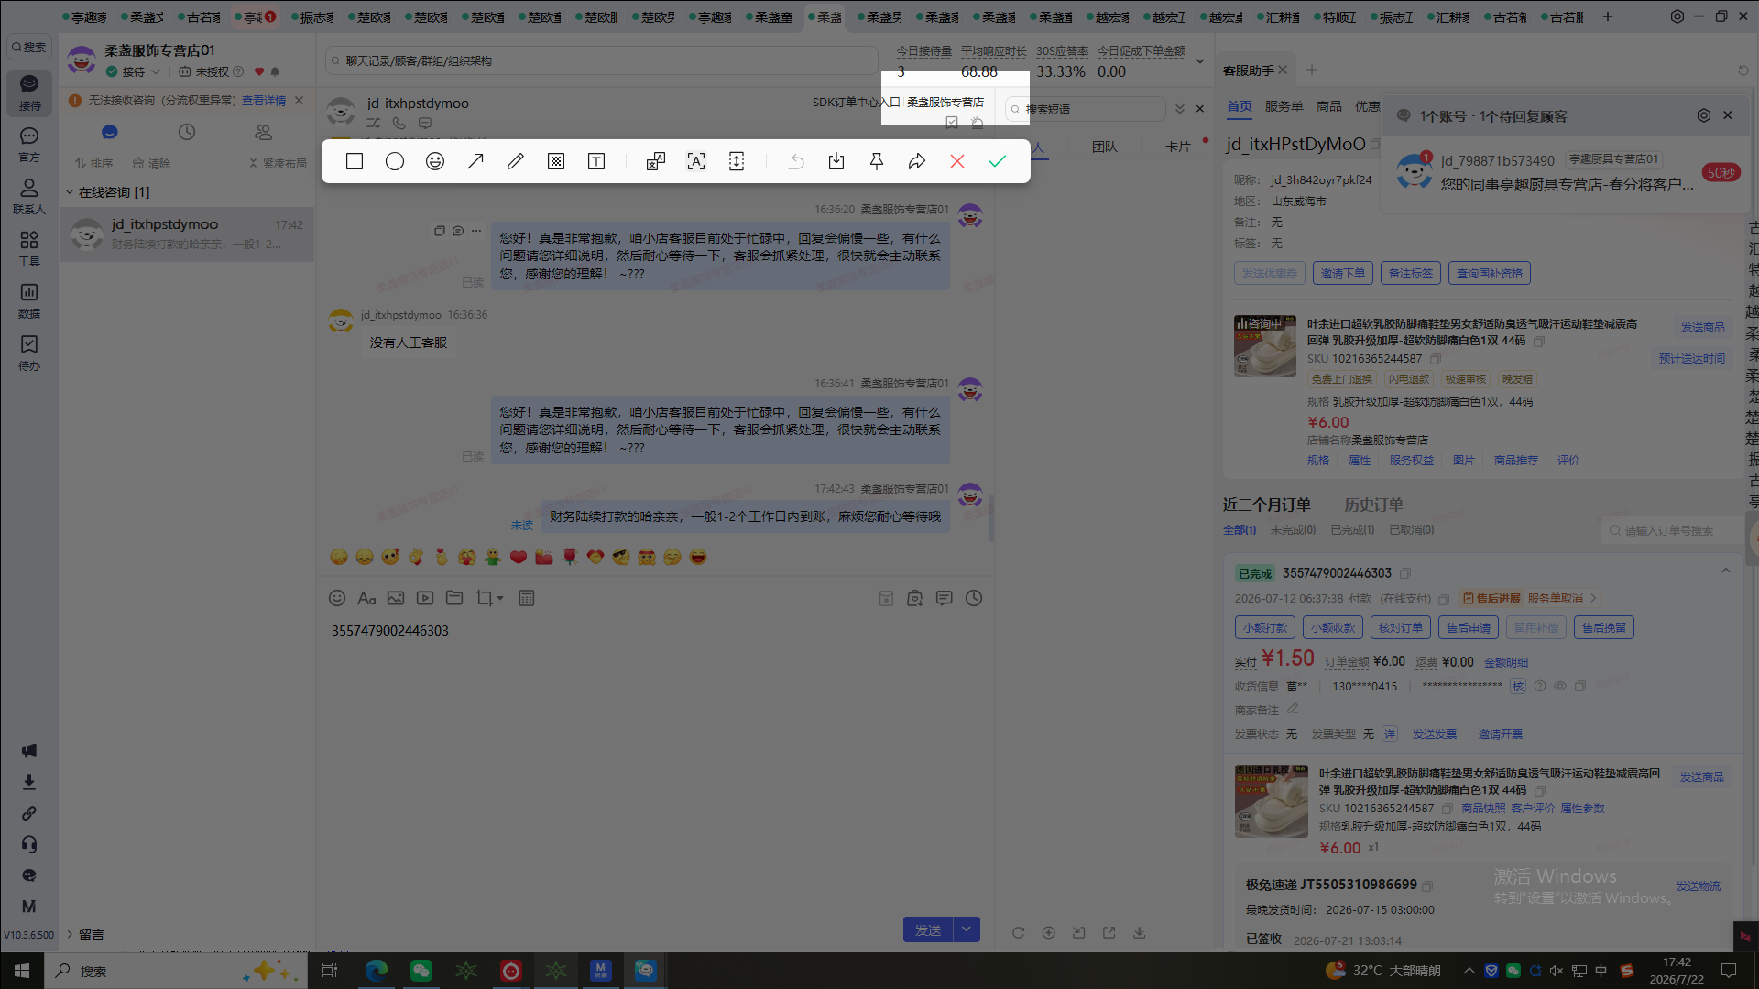Open 联系人 in the left sidebar
Viewport: 1759px width, 989px height.
(29, 196)
